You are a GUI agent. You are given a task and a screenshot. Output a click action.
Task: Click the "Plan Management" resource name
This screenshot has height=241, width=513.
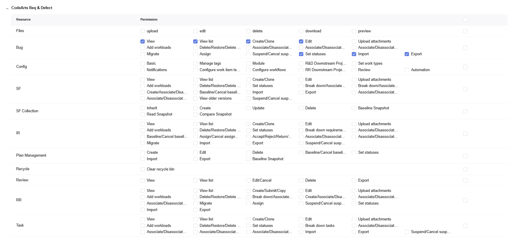tap(31, 155)
